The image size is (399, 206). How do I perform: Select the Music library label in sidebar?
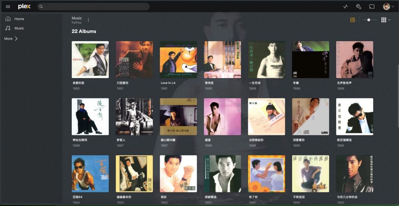coord(19,28)
